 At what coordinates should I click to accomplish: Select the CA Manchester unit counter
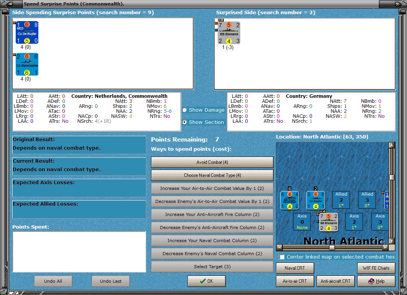pyautogui.click(x=27, y=64)
